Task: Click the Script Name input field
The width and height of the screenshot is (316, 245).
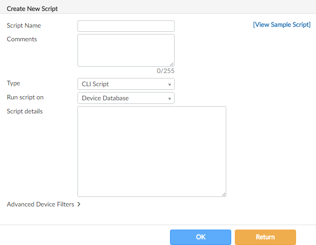Action: pos(126,26)
